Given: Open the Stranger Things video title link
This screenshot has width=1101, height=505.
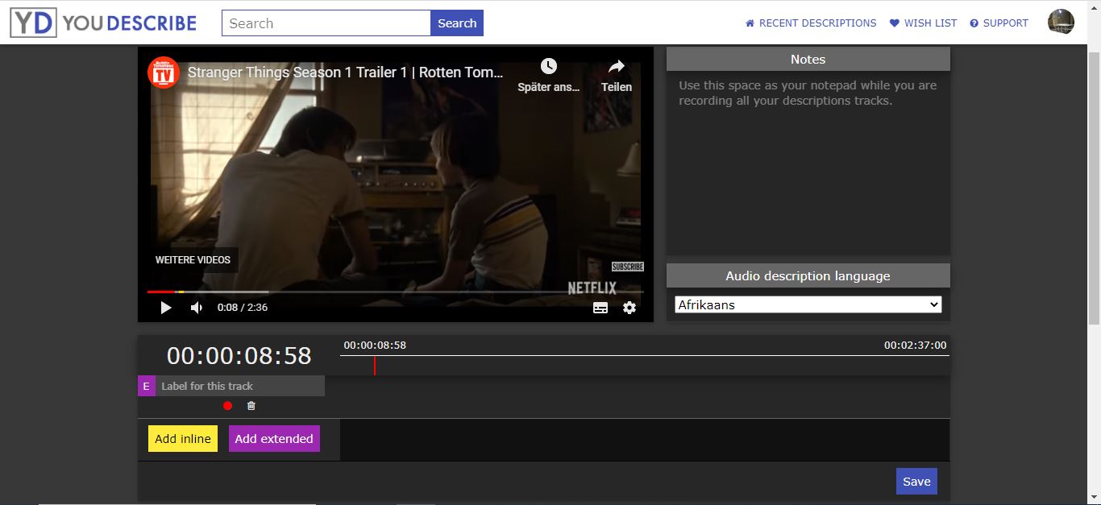Looking at the screenshot, I should (345, 72).
